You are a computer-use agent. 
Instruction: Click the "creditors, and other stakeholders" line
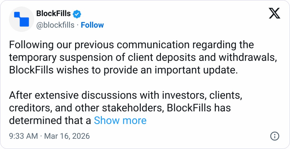click(120, 108)
